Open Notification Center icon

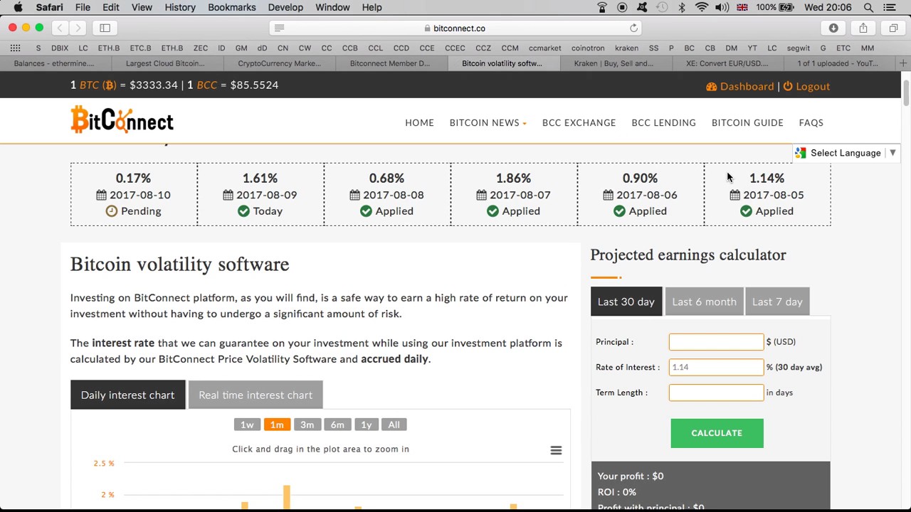click(890, 7)
